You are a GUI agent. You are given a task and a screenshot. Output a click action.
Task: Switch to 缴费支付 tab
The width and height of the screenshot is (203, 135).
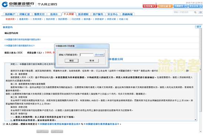pyautogui.click(x=39, y=14)
